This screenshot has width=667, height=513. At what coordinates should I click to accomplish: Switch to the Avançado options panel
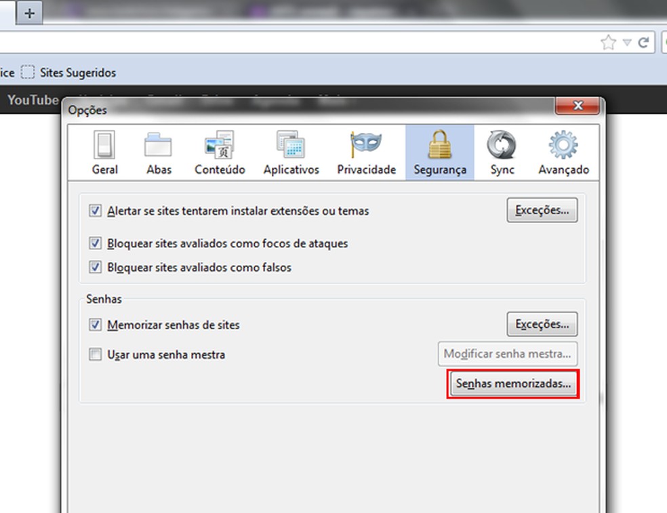(x=563, y=151)
